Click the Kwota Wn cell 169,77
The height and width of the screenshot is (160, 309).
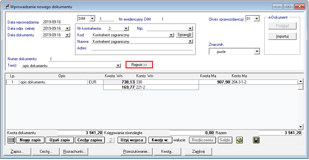point(119,87)
